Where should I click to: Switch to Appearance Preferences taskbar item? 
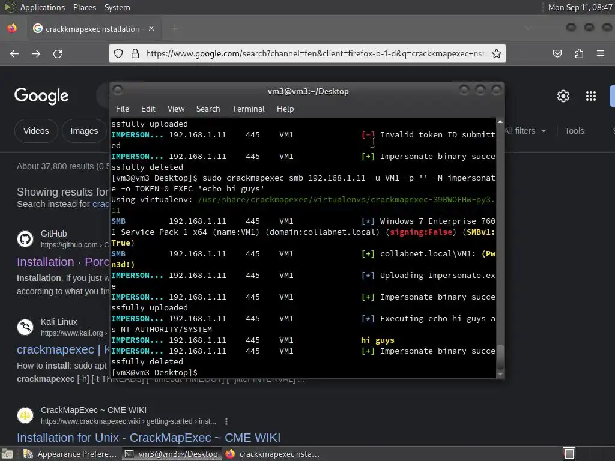(x=71, y=454)
